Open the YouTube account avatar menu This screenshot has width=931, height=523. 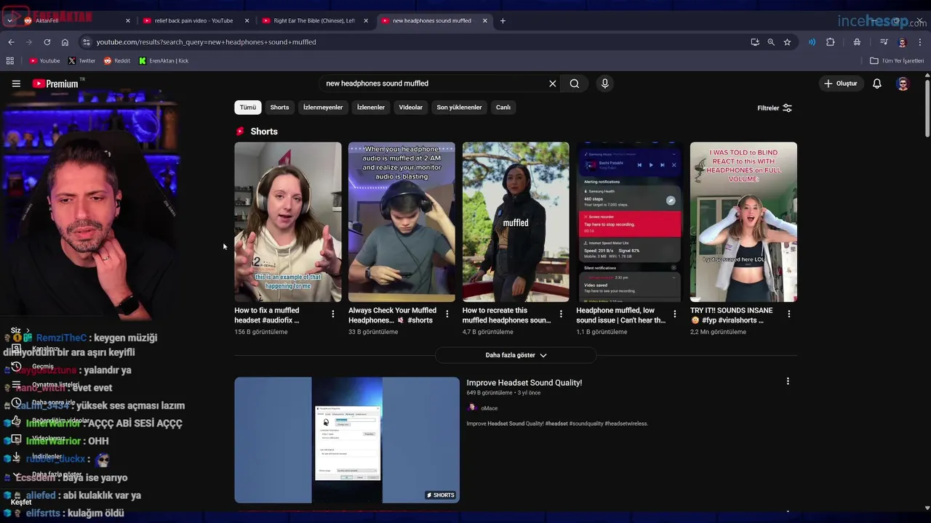point(903,84)
